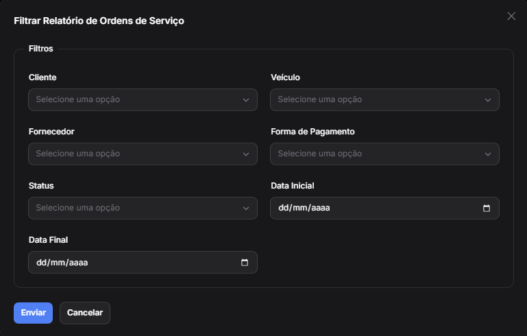
Task: Click the Cliente field label
Action: coord(42,77)
